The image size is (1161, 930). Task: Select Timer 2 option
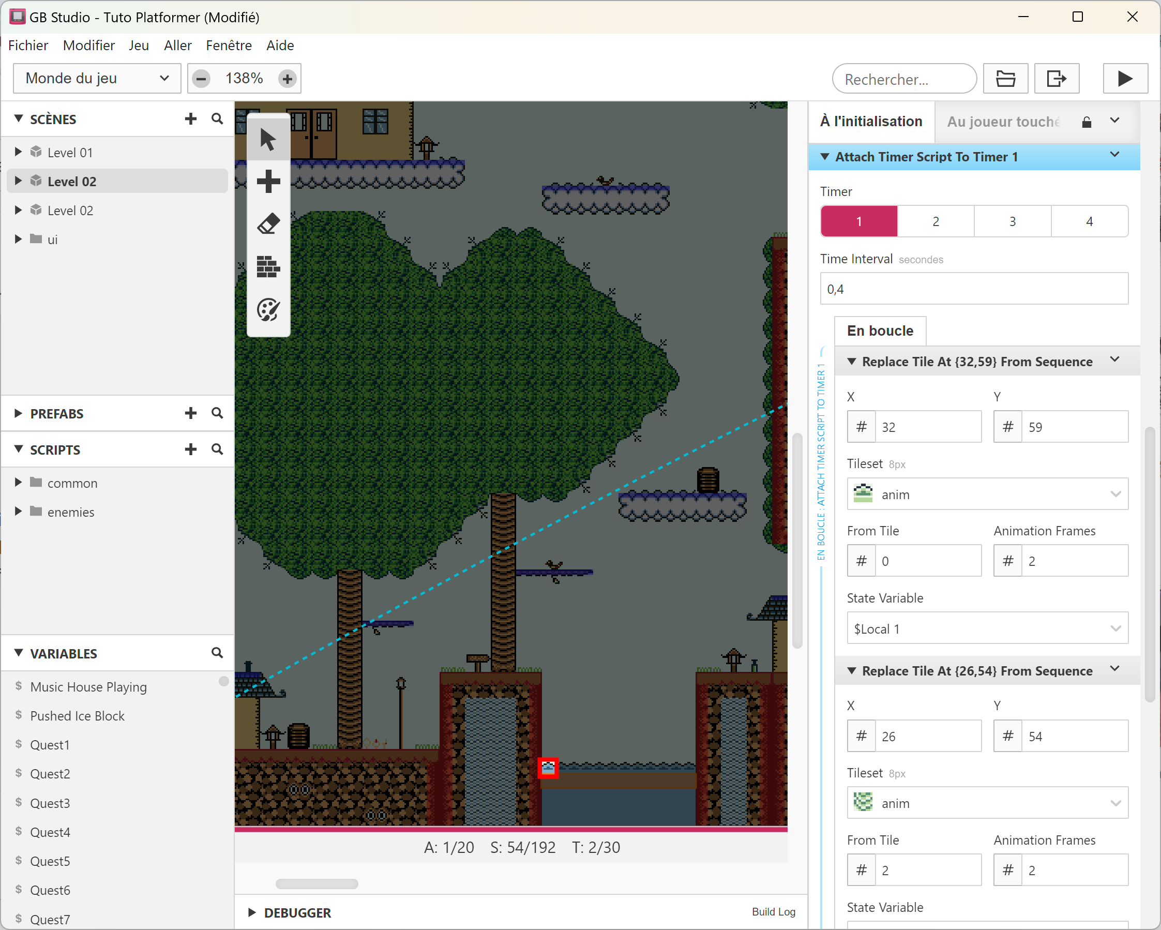pyautogui.click(x=936, y=221)
